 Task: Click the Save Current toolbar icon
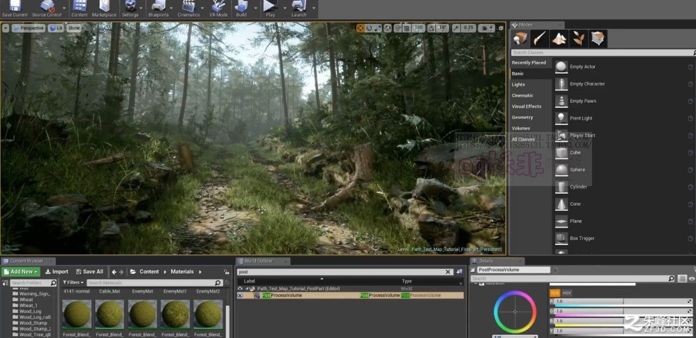pos(15,6)
